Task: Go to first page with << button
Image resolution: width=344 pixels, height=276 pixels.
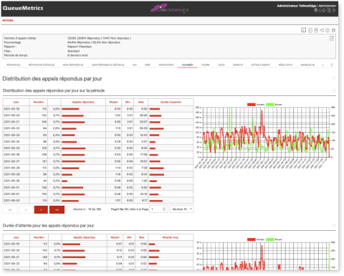Action: point(10,209)
